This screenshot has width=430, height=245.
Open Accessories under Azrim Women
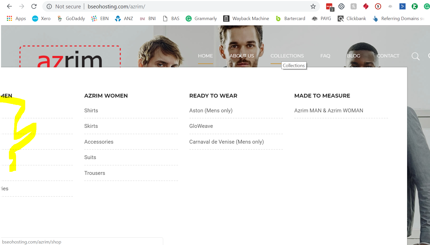(x=99, y=142)
